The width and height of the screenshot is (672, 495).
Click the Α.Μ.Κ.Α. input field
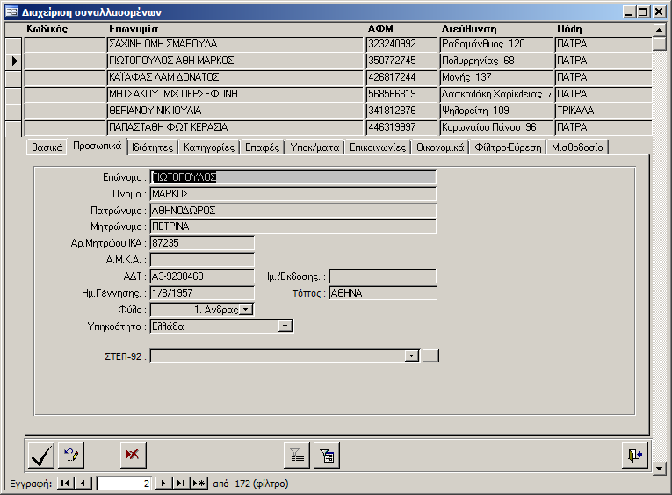(202, 259)
